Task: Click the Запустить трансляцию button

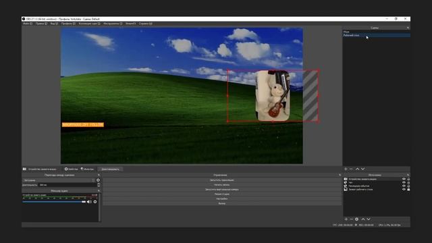Action: (x=222, y=180)
